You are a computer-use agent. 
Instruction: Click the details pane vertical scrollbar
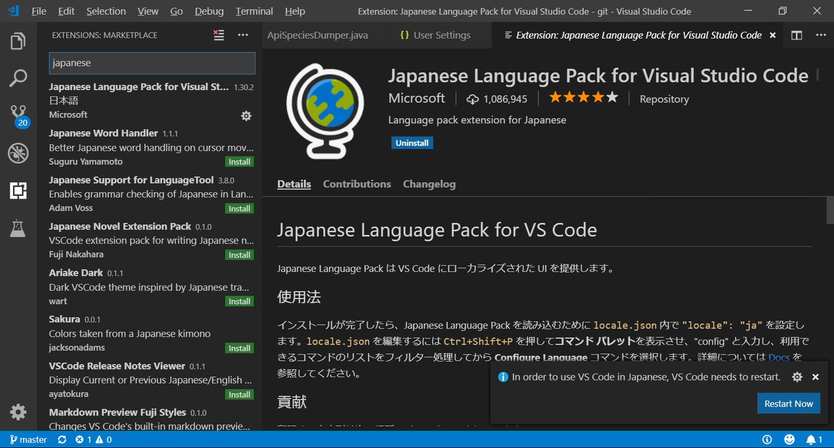[830, 210]
